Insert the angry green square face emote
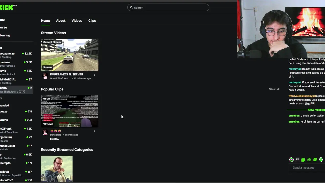Screen dimensions: 325x183 click(309, 160)
